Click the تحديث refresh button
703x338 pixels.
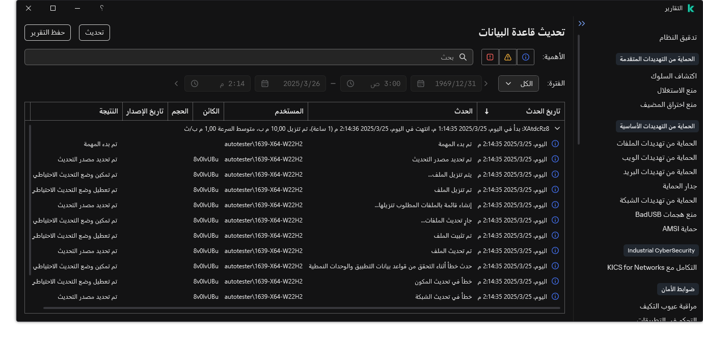[x=94, y=32]
